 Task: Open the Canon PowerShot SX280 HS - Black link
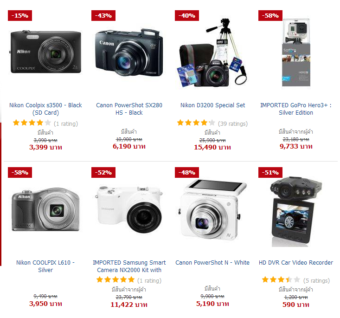click(129, 109)
